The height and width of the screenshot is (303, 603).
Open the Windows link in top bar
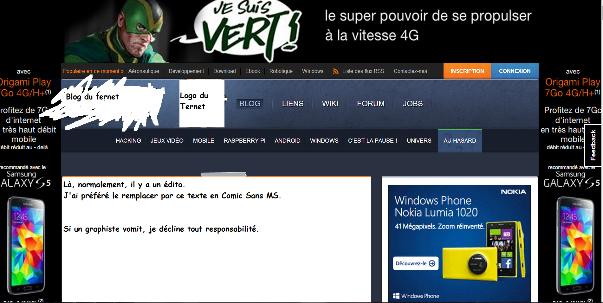pos(313,71)
